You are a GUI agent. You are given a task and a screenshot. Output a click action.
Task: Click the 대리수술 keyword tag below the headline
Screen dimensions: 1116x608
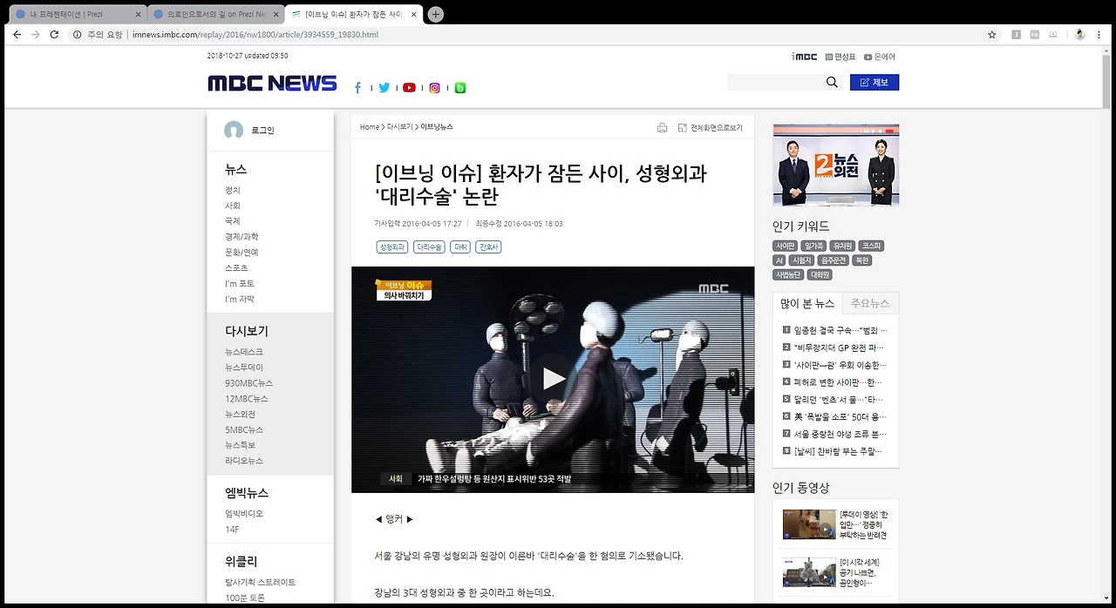pyautogui.click(x=428, y=247)
